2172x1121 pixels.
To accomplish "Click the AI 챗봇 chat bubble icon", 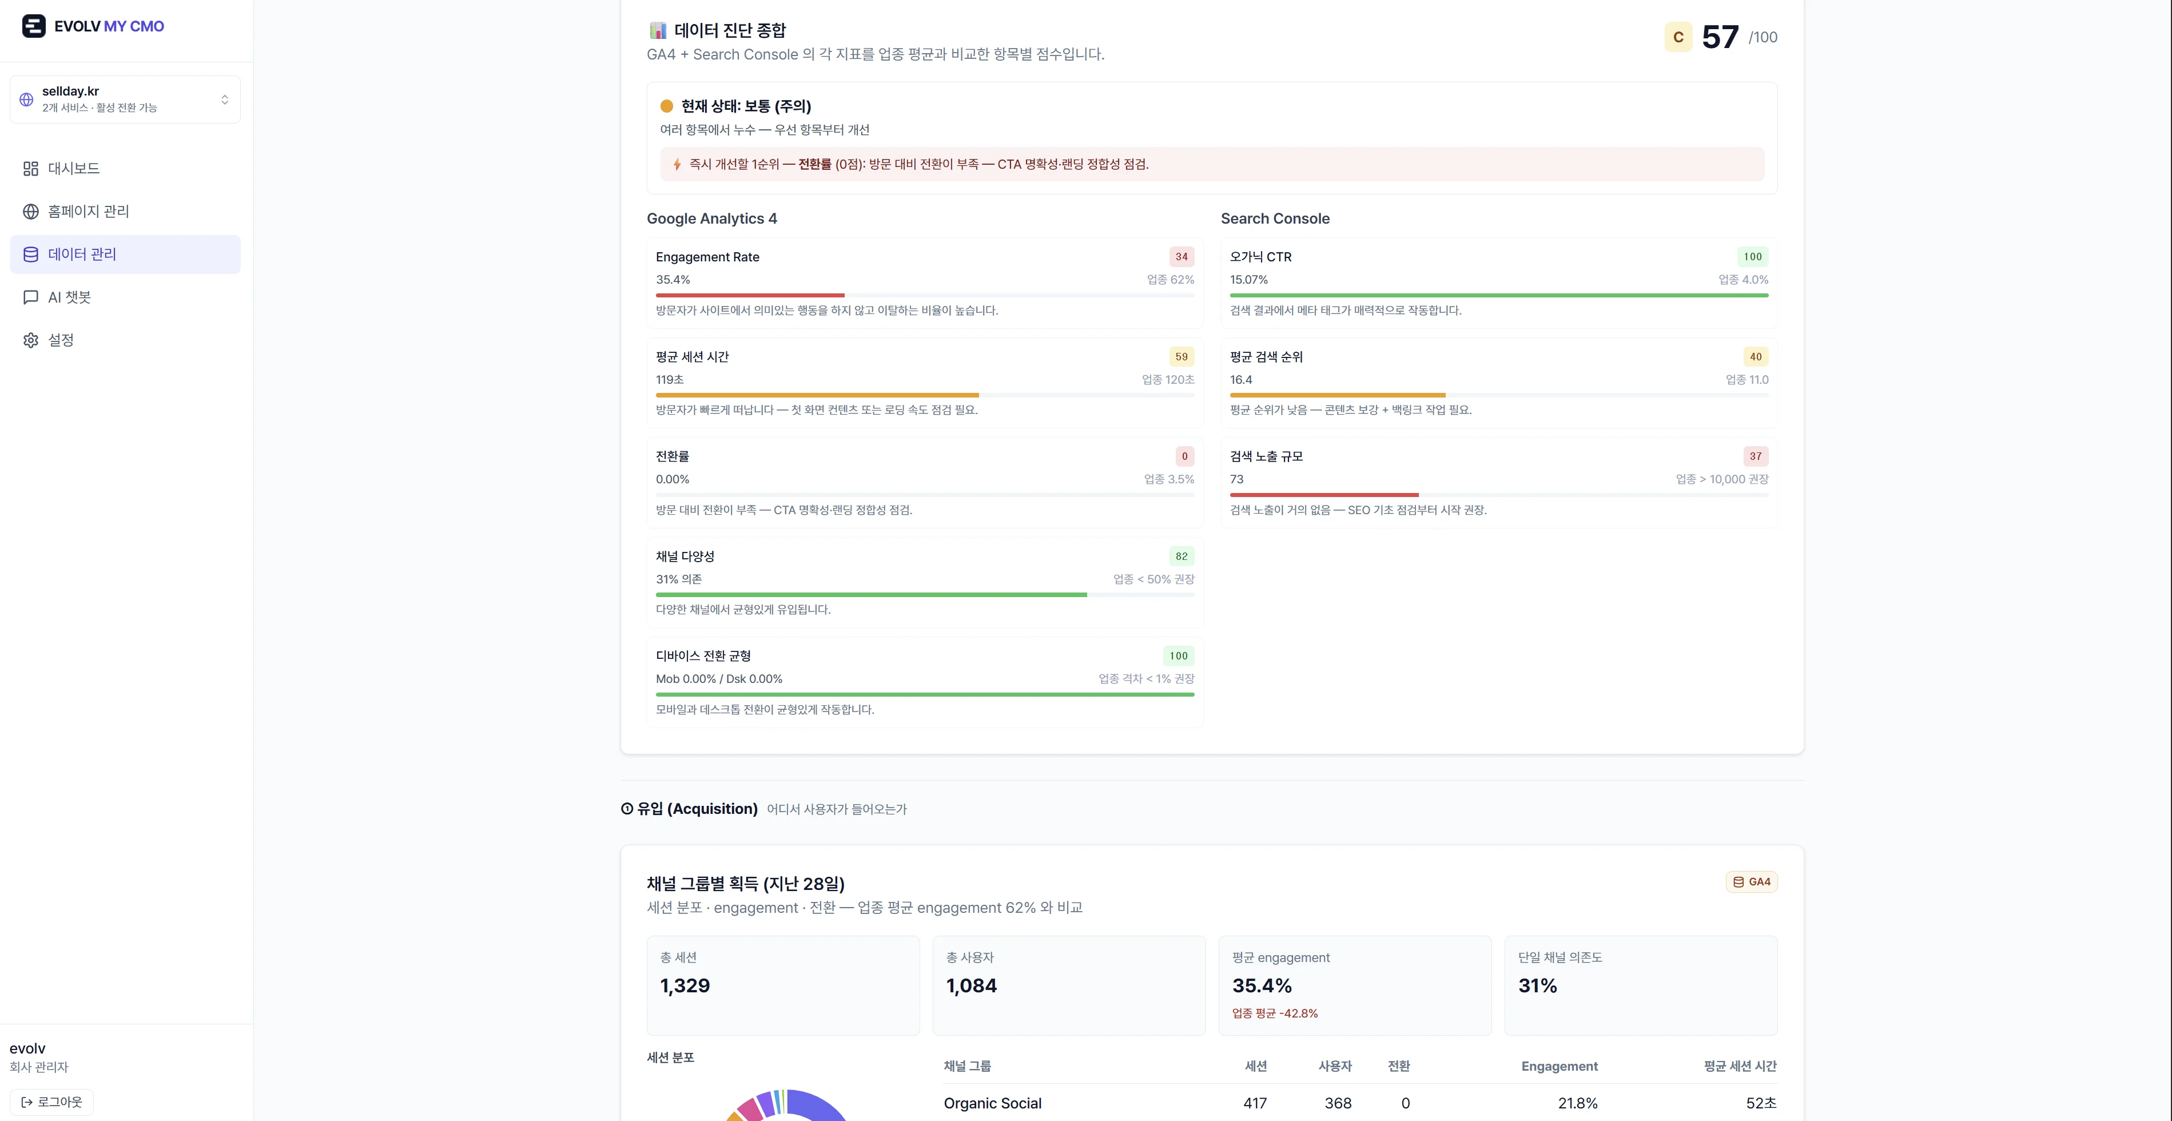I will [31, 298].
